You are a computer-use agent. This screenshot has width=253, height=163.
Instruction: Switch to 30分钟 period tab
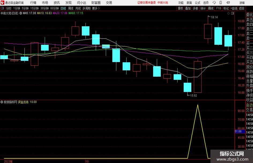point(44,8)
